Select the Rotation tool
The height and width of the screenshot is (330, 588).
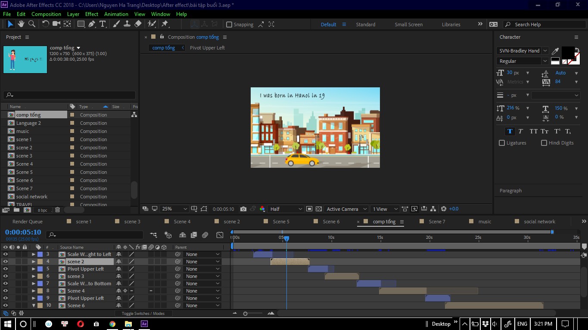(45, 24)
